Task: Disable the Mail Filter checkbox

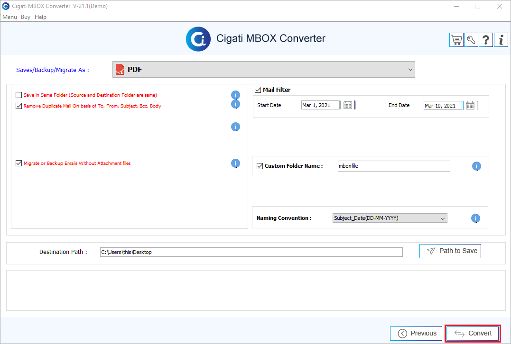Action: 258,90
